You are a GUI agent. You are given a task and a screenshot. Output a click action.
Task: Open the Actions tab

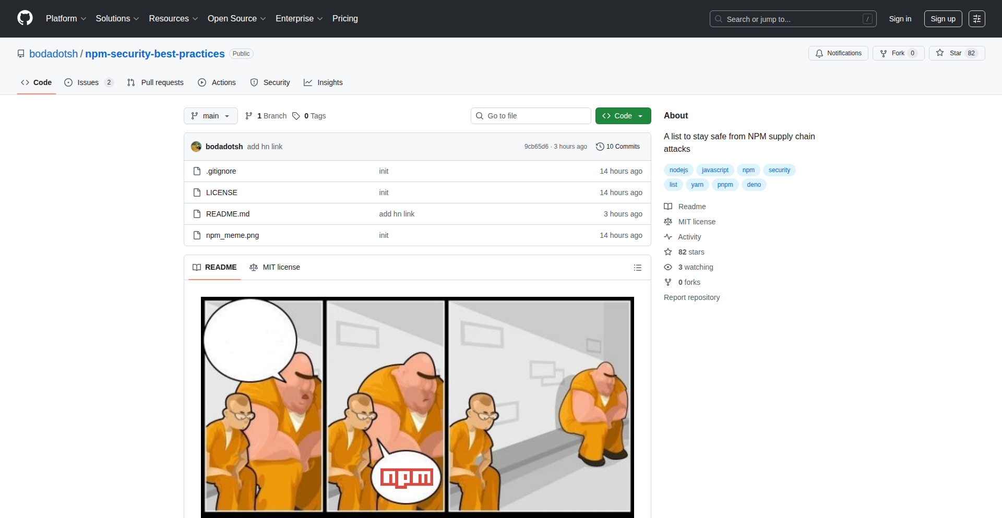click(217, 82)
